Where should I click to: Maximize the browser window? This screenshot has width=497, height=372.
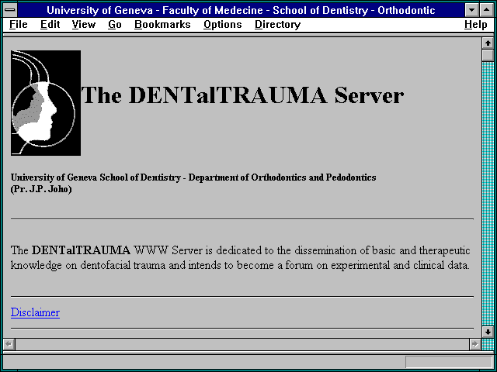[x=487, y=10]
